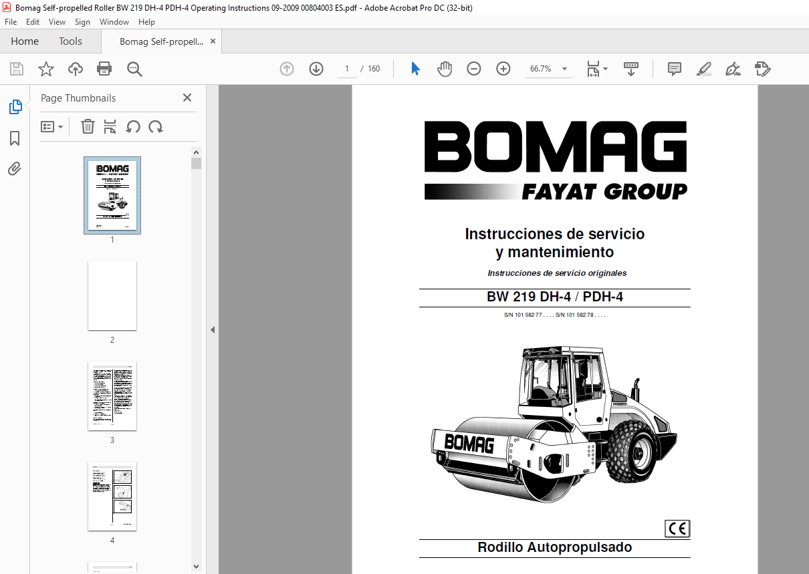Click the scrolling mode keyboard icon
Screen dimensions: 809x574
coord(631,69)
